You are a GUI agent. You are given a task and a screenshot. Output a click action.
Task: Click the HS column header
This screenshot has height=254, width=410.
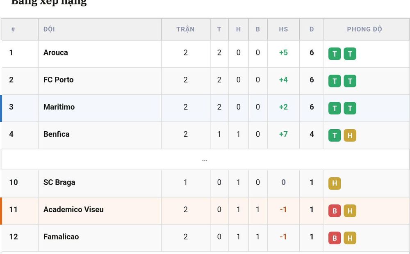pos(283,29)
